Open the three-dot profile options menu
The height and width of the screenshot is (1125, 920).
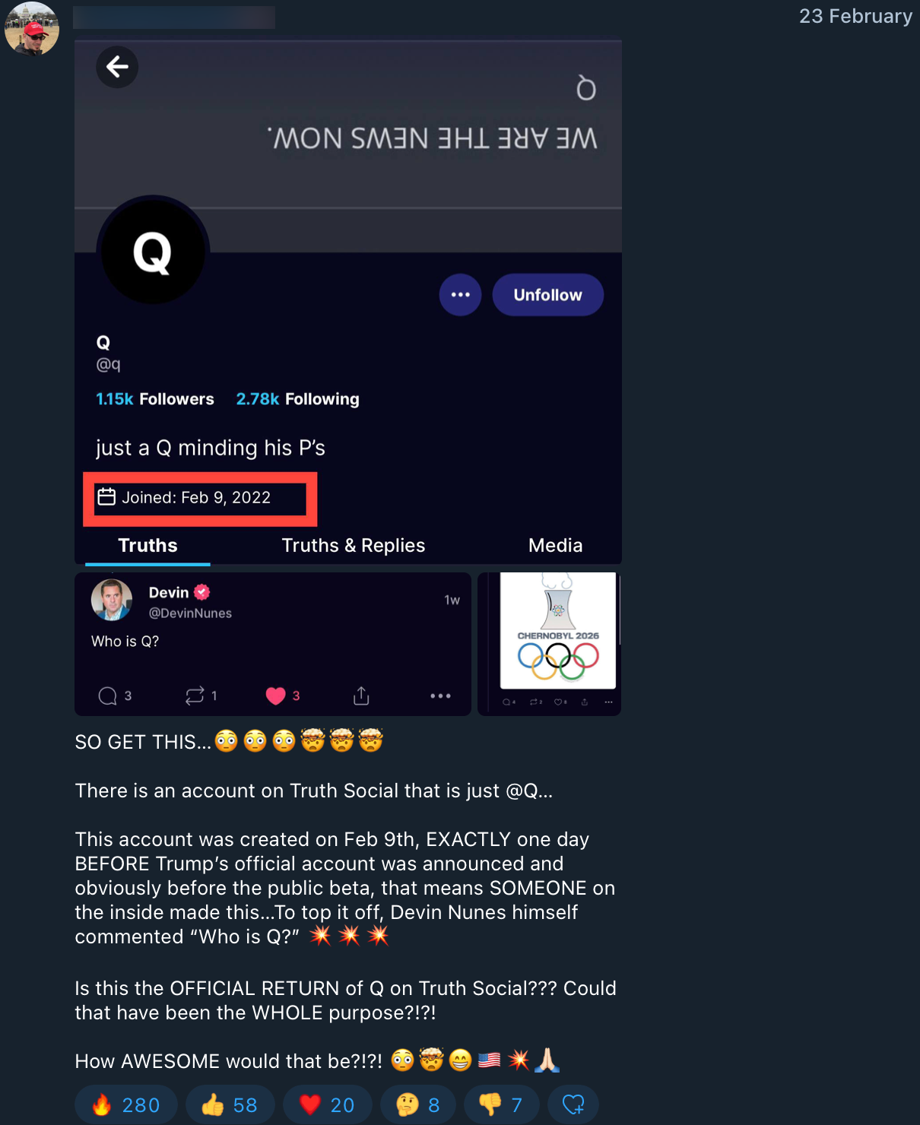pos(460,295)
